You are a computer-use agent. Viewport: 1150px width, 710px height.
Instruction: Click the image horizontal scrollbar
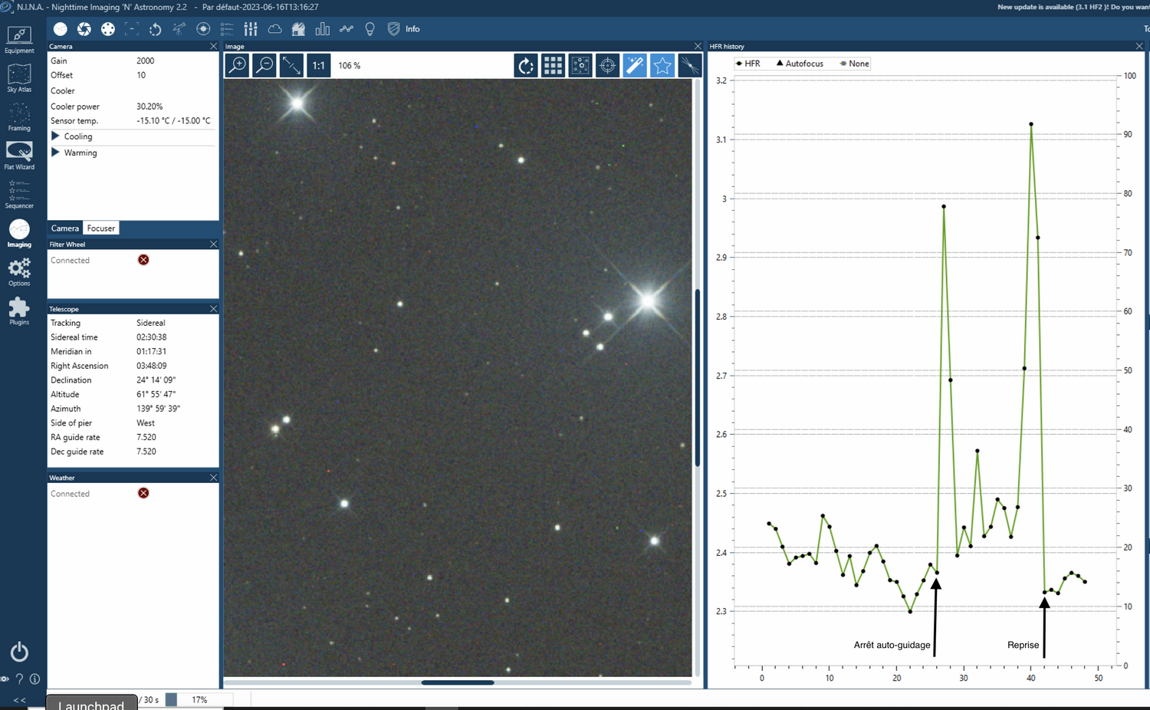tap(458, 682)
